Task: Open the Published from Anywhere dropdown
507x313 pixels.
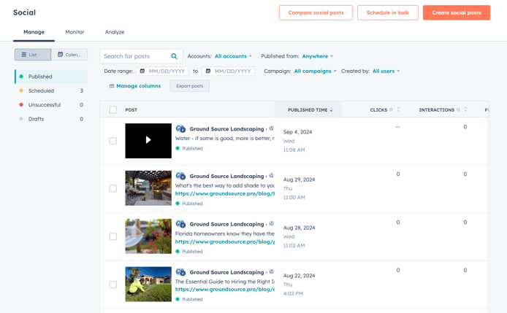Action: (x=318, y=56)
